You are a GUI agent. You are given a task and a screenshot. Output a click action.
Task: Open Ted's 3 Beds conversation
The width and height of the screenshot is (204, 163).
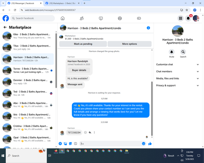28,93
